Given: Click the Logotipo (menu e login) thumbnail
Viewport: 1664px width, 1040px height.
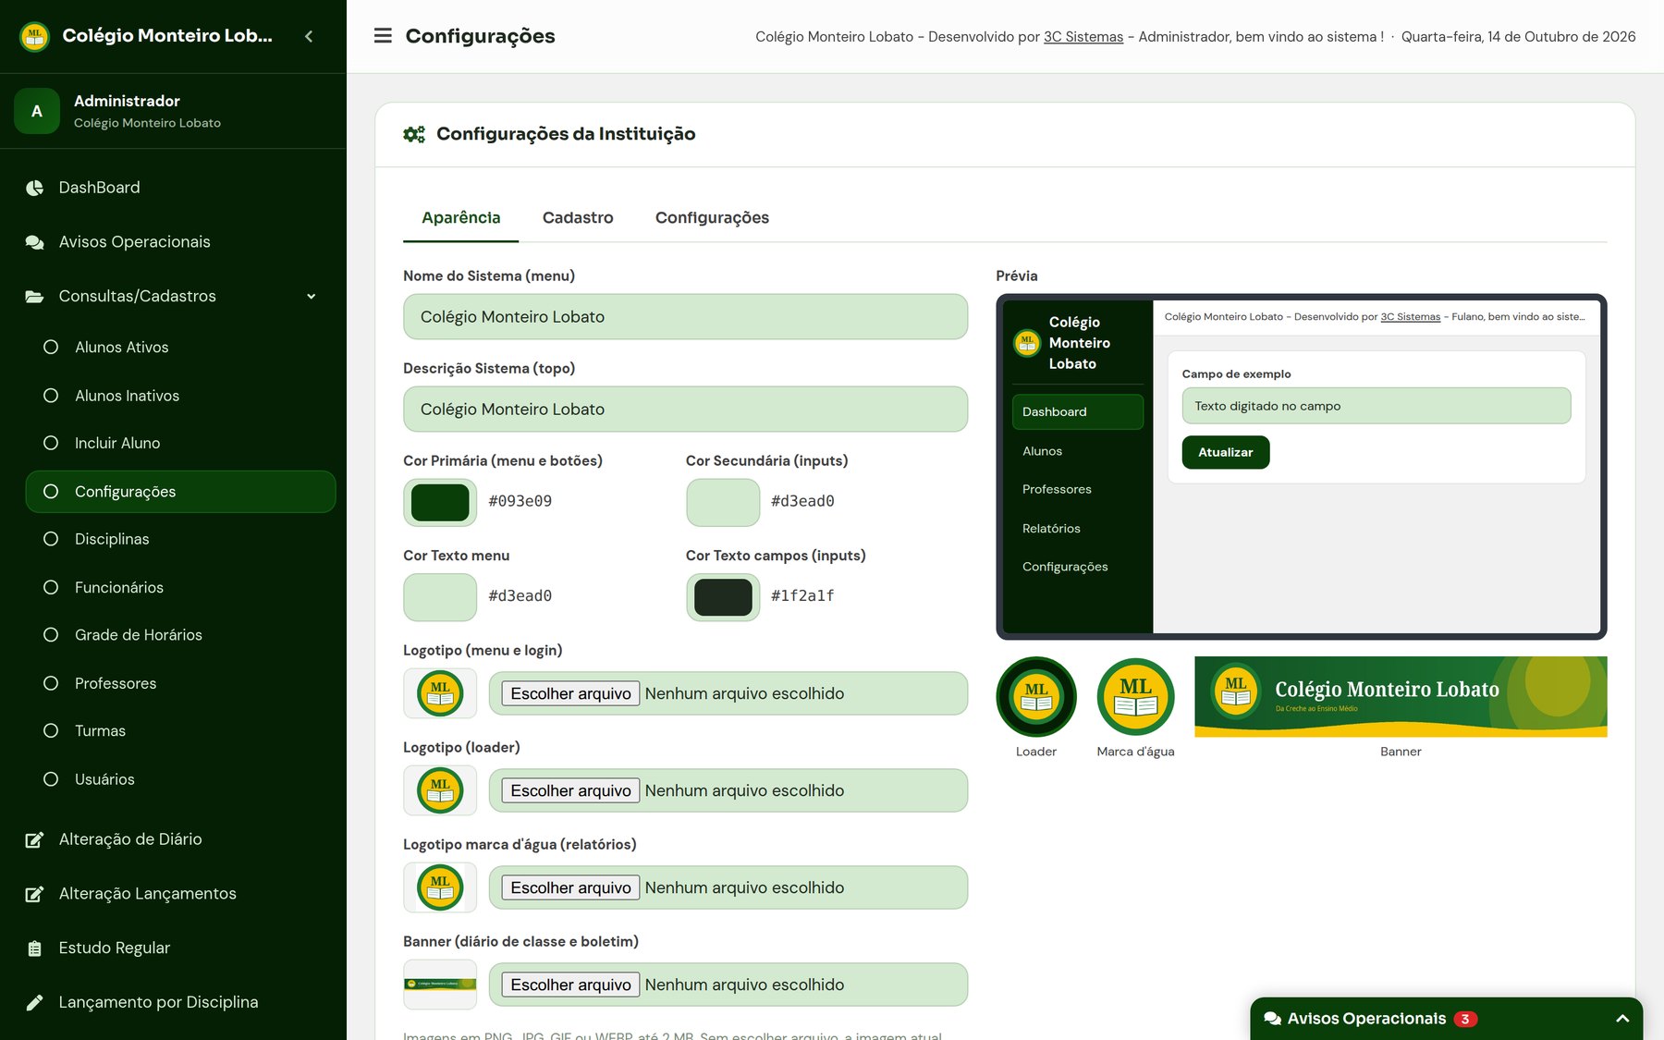Looking at the screenshot, I should (440, 693).
